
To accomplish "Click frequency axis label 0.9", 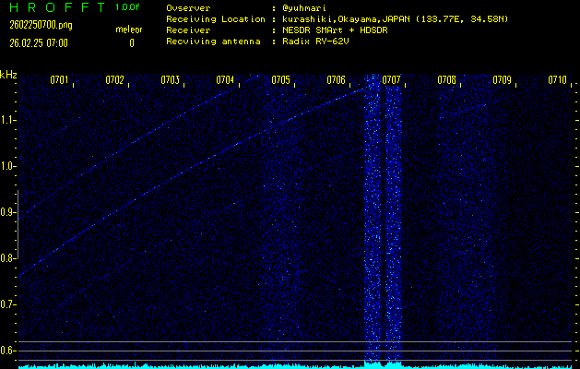I will pos(7,212).
